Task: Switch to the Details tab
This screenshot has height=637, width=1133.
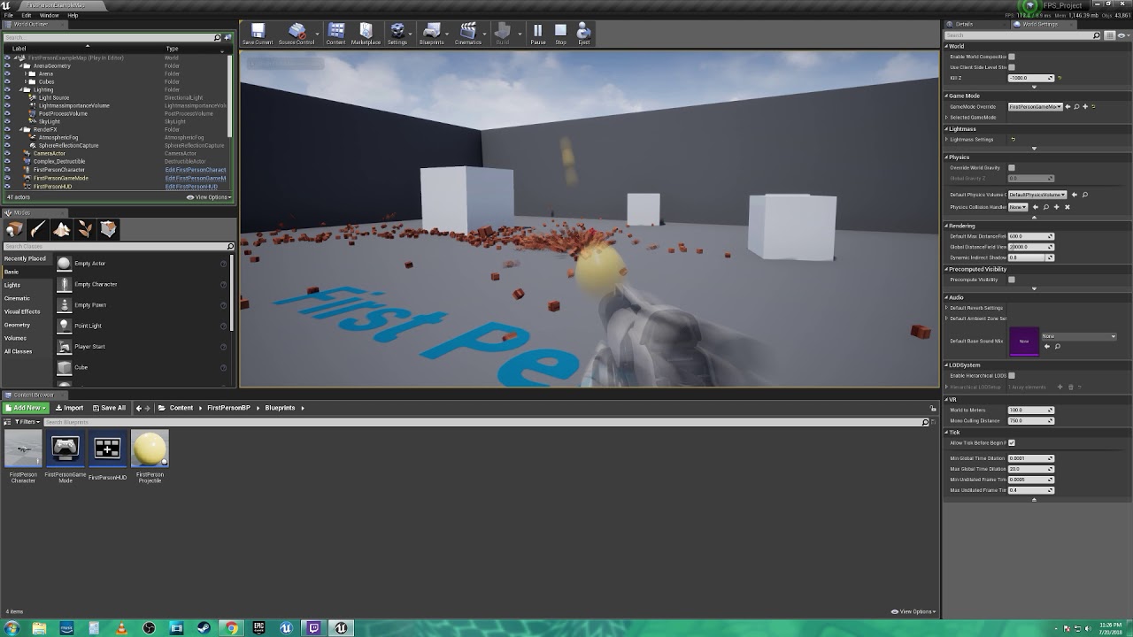Action: [x=963, y=24]
